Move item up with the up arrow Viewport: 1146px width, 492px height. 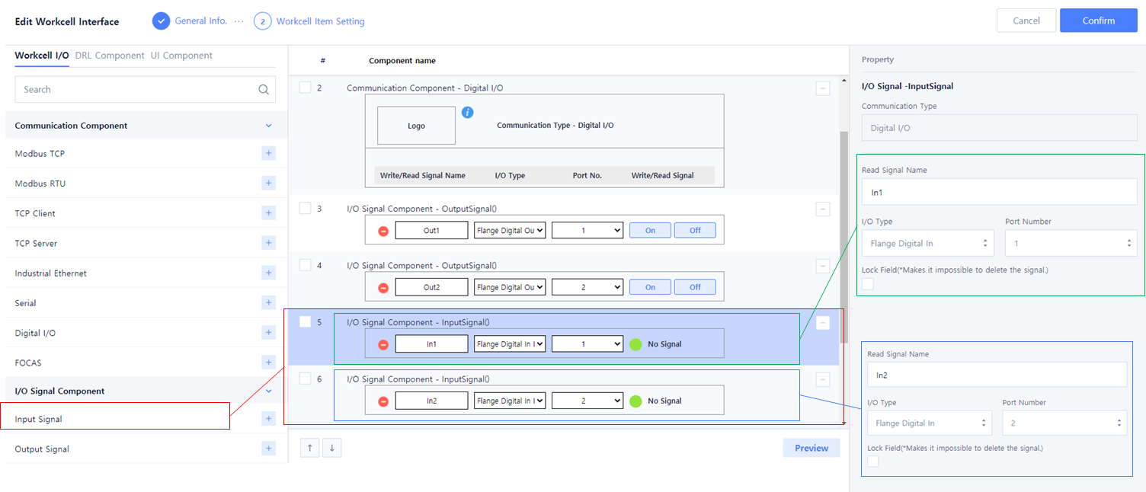pos(309,448)
